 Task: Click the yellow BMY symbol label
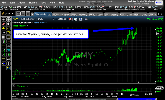coord(15,19)
